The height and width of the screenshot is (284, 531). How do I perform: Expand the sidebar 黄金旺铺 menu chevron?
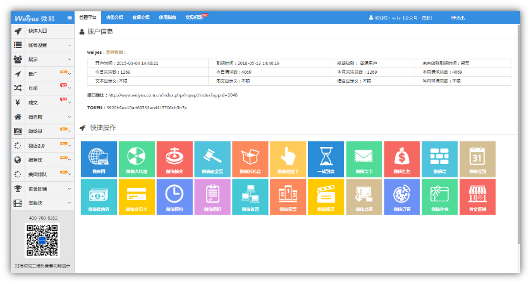[70, 189]
